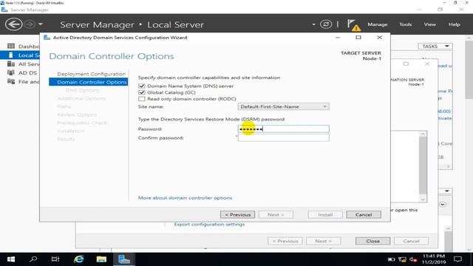This screenshot has height=266, width=473.
Task: Open the Action Center notification icon
Action: (457, 259)
